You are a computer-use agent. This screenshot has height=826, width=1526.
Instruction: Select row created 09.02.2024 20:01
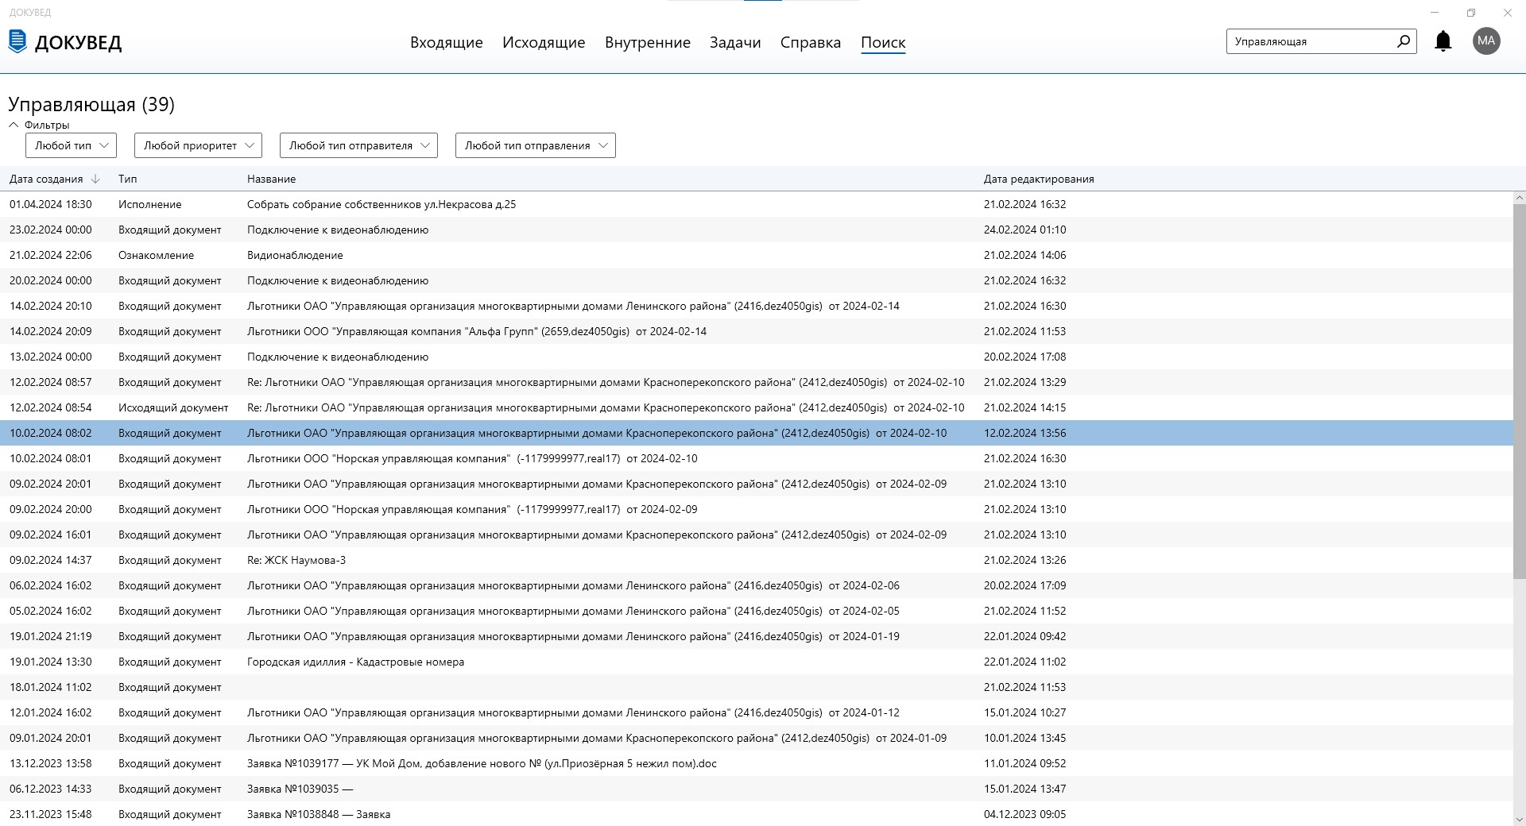pos(756,484)
